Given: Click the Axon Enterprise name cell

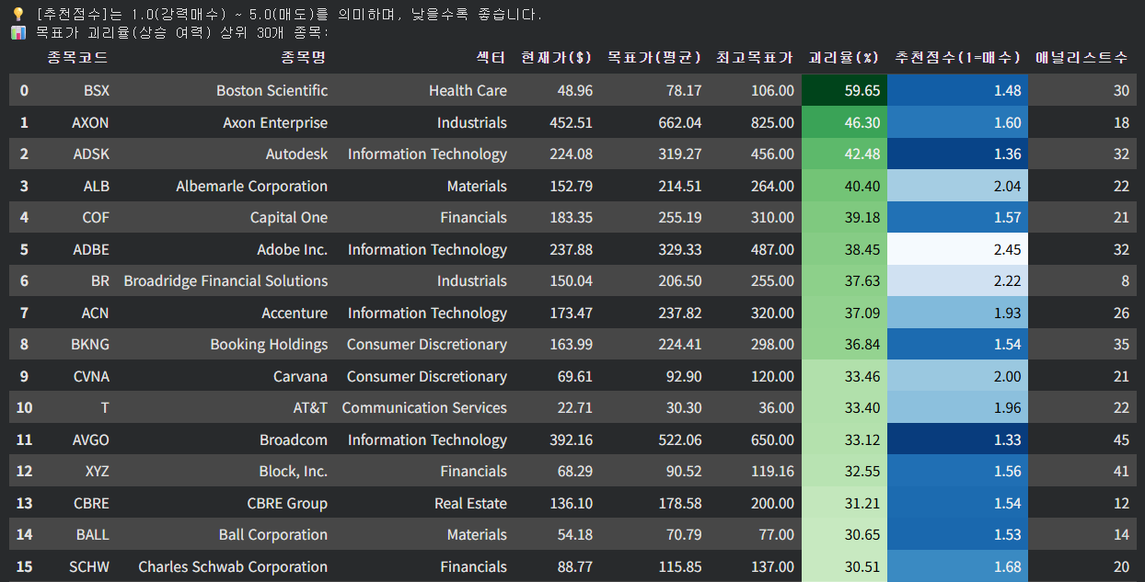Looking at the screenshot, I should click(x=275, y=122).
